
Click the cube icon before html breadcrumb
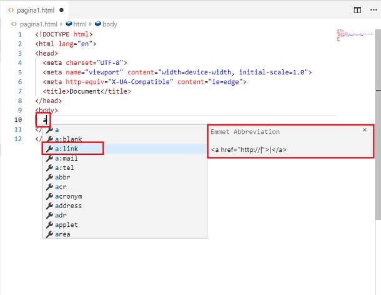(69, 24)
